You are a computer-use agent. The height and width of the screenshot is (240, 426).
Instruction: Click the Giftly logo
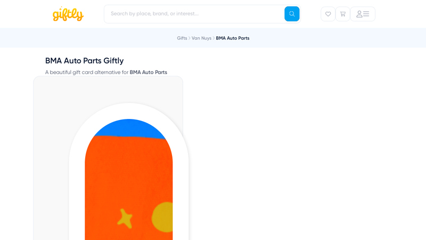[68, 14]
